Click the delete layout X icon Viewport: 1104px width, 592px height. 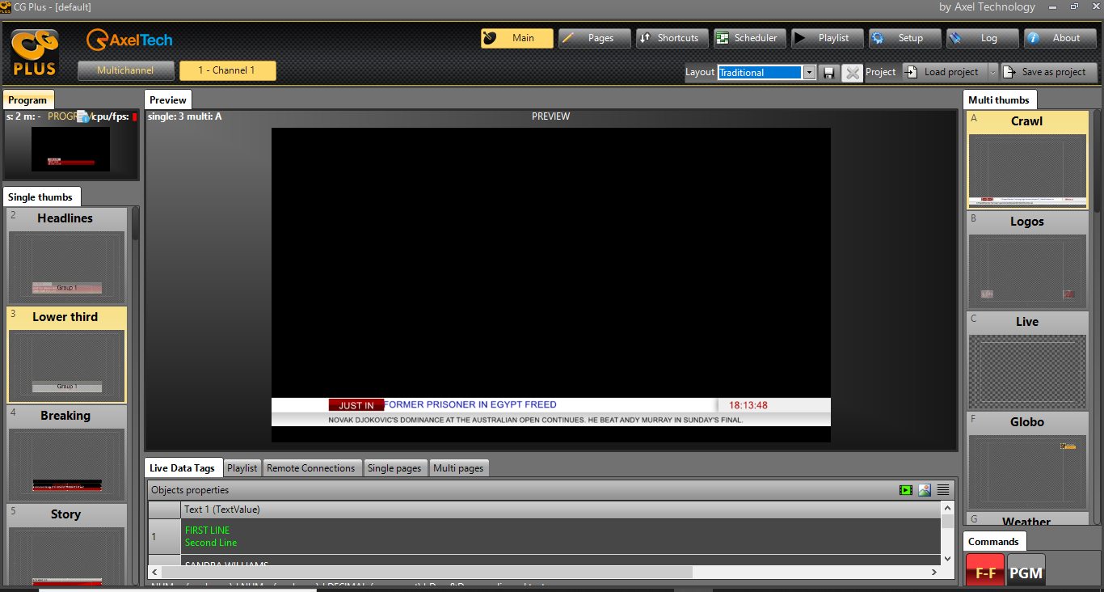click(x=852, y=73)
